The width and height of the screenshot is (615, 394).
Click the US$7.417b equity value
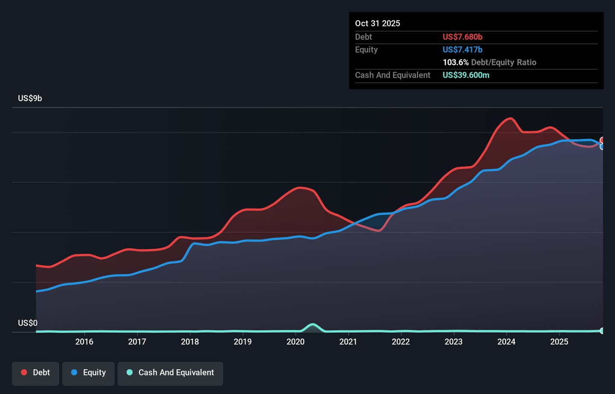click(463, 50)
